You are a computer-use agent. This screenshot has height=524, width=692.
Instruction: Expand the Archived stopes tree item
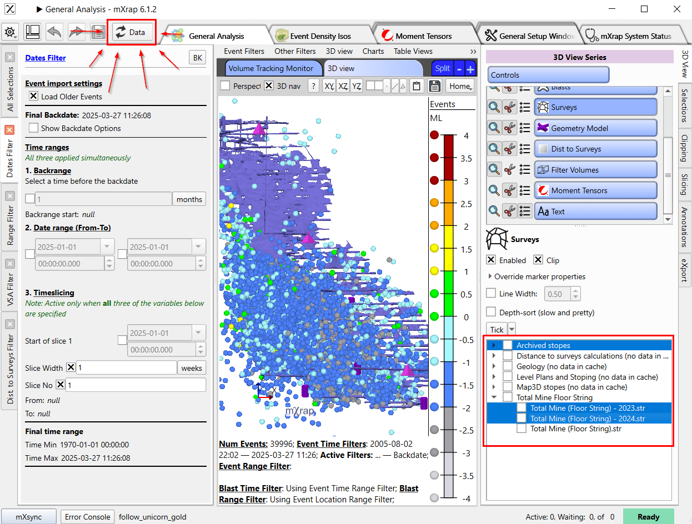coord(494,345)
